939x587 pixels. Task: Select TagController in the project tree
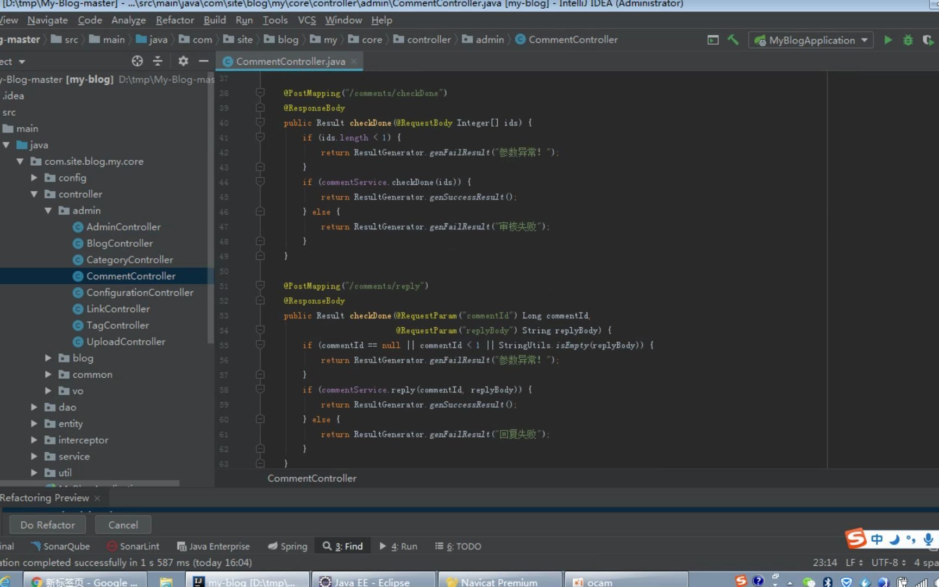pos(117,325)
